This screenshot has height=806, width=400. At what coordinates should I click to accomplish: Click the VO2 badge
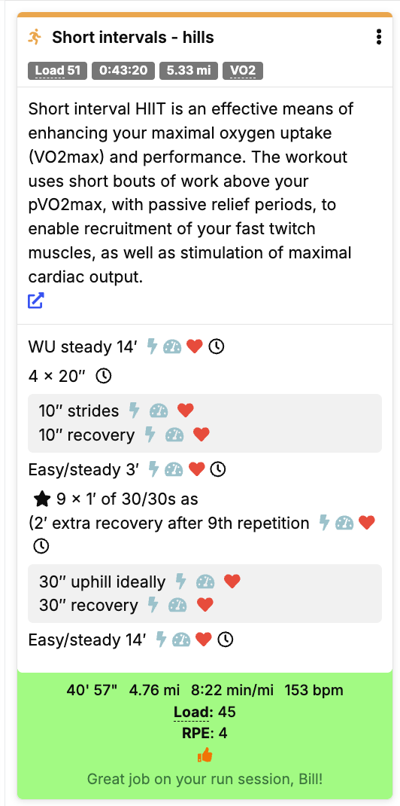243,70
